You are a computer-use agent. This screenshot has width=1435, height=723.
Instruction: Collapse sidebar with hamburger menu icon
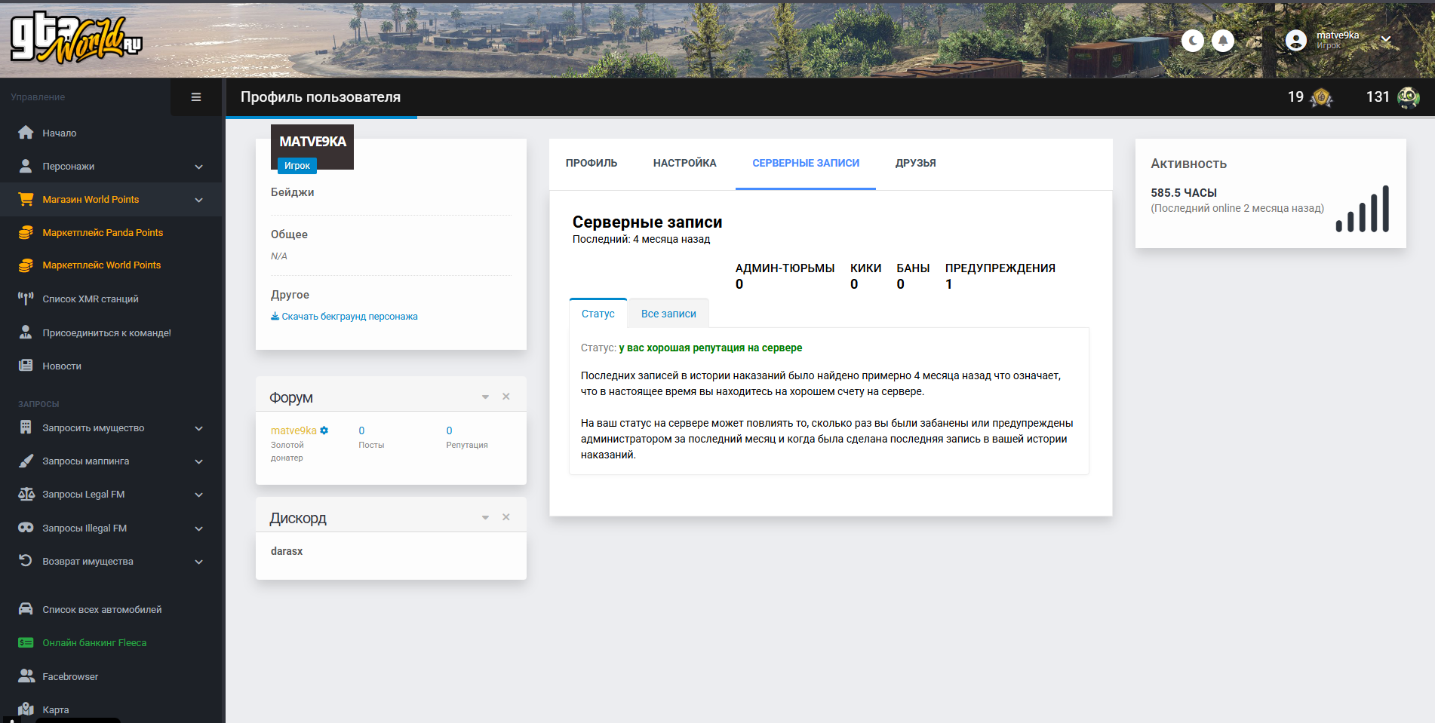[x=196, y=97]
